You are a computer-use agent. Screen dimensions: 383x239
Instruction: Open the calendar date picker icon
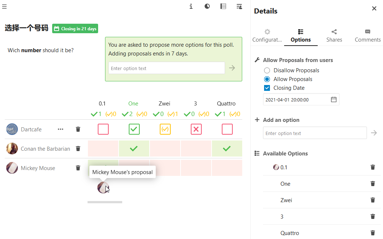coord(334,100)
